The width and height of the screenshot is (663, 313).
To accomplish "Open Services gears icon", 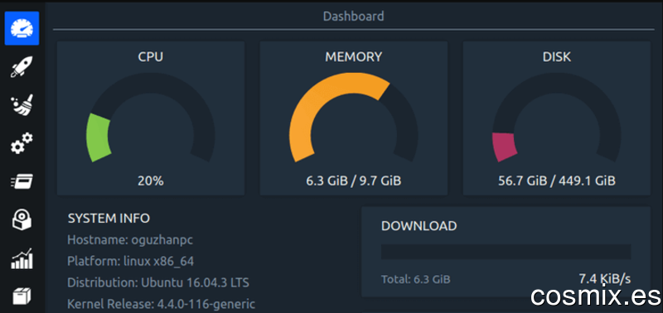I will (x=22, y=143).
